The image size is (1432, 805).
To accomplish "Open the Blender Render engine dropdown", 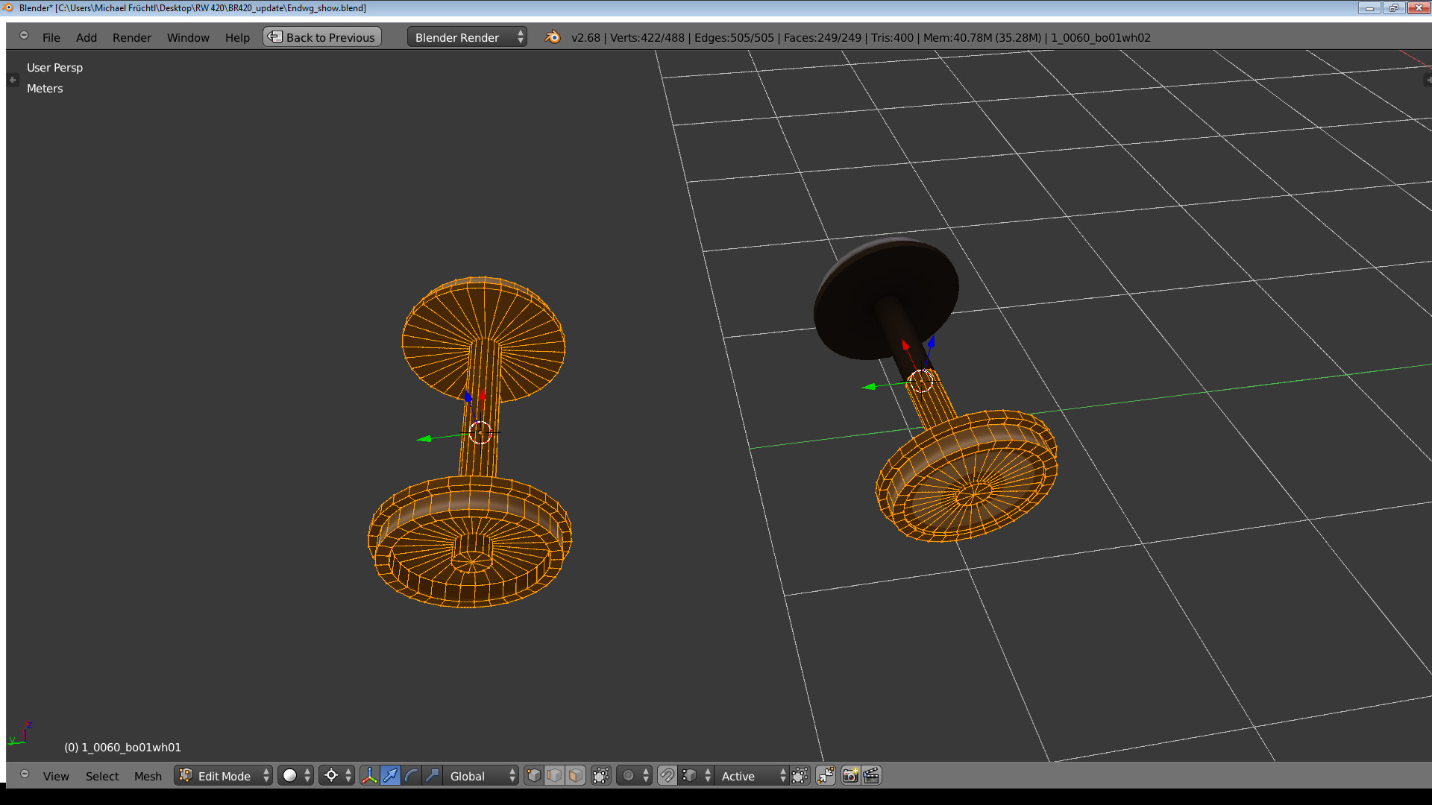I will [467, 37].
